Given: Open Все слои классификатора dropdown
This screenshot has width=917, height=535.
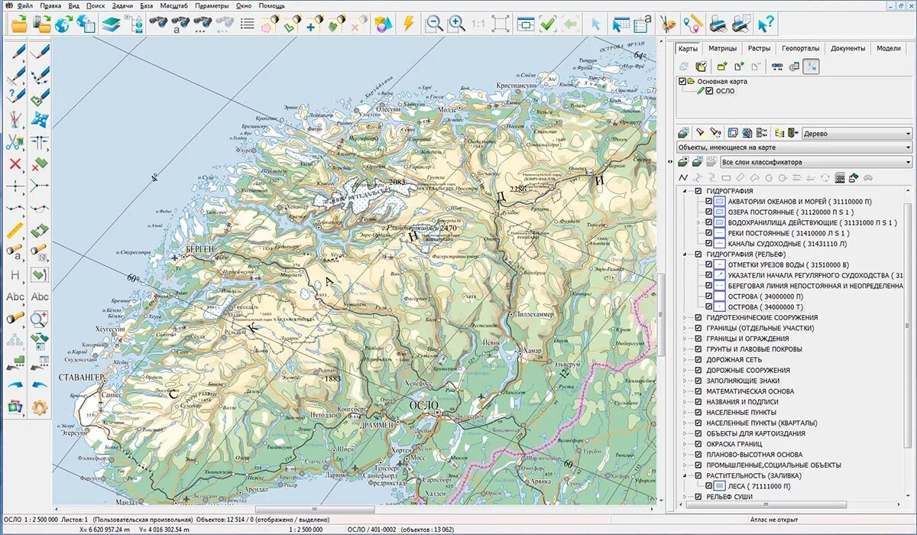Looking at the screenshot, I should click(816, 162).
